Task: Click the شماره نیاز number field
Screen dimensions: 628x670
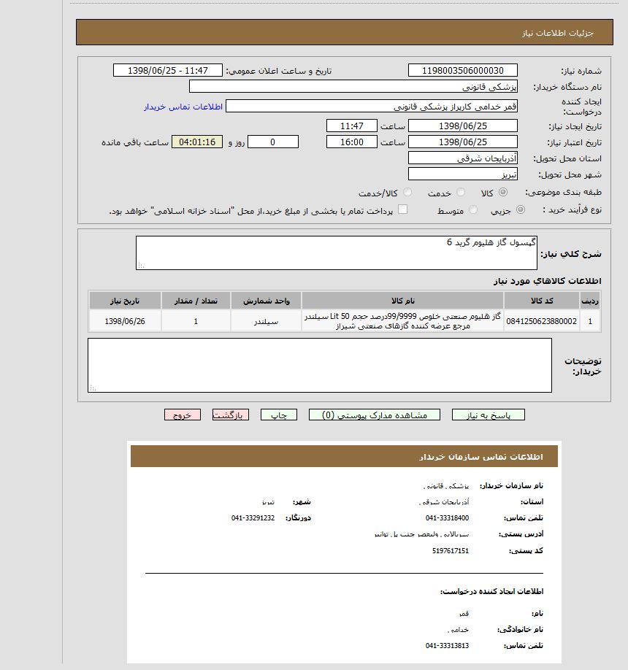Action: point(462,71)
